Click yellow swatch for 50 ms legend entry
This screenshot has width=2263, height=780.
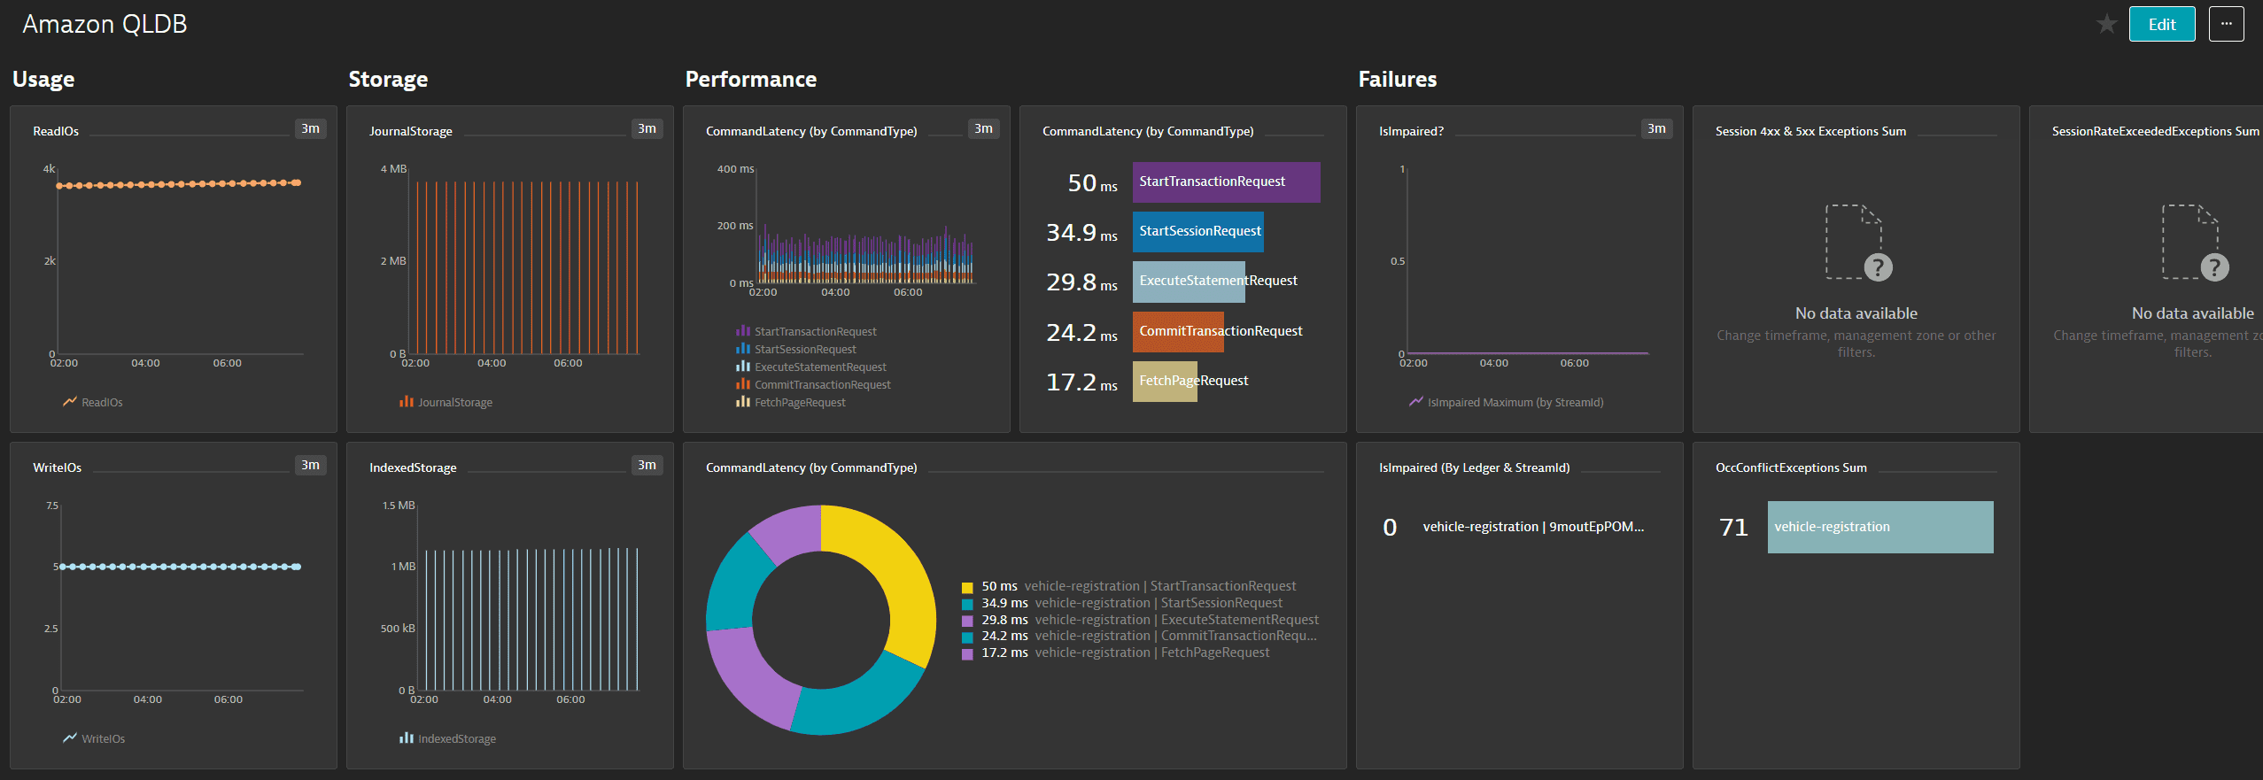pyautogui.click(x=967, y=587)
